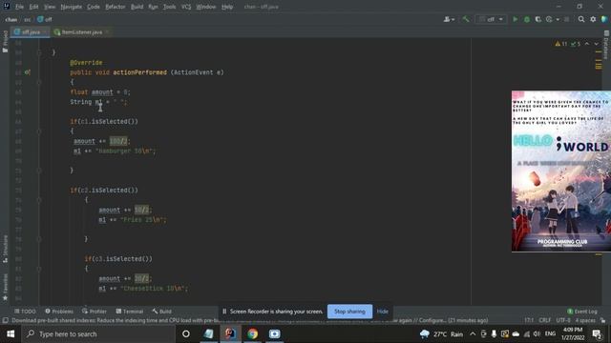611x343 pixels.
Task: Switch to IntelliJ IDEA taskbar icon
Action: coord(230,334)
